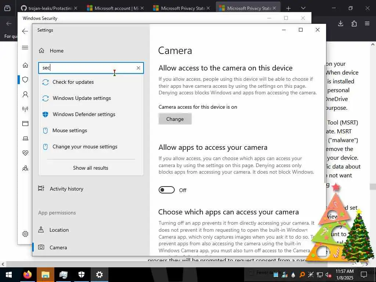Image resolution: width=376 pixels, height=282 pixels.
Task: Open Firefox recent browsing view icon
Action: pyautogui.click(x=7, y=8)
